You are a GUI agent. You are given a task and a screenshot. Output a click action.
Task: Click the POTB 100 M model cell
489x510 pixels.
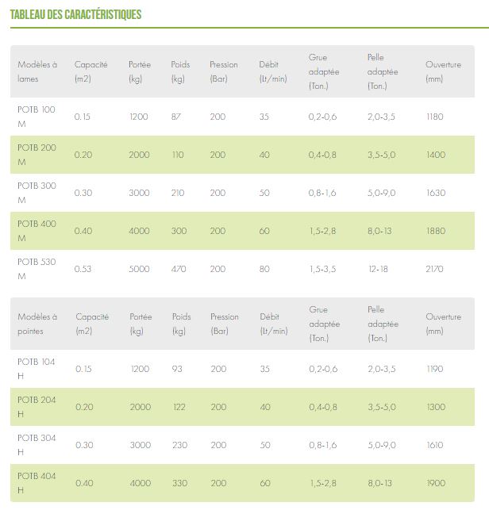point(37,117)
